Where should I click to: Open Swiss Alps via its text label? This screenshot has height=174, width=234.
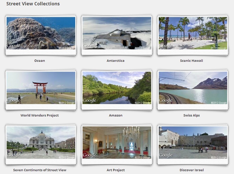click(x=191, y=115)
